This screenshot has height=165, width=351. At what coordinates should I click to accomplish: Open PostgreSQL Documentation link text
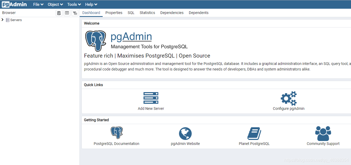pyautogui.click(x=116, y=144)
